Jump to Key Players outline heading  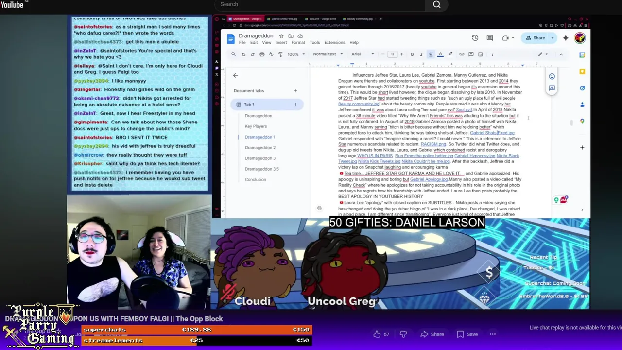pyautogui.click(x=256, y=126)
